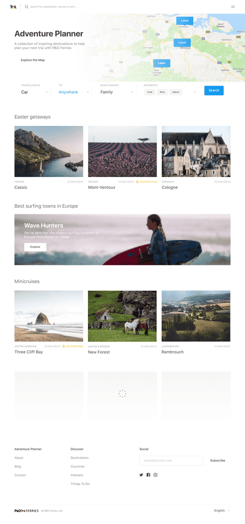Click the Editors Pick star on Mont-Ventoux
The image size is (245, 524).
(x=137, y=182)
